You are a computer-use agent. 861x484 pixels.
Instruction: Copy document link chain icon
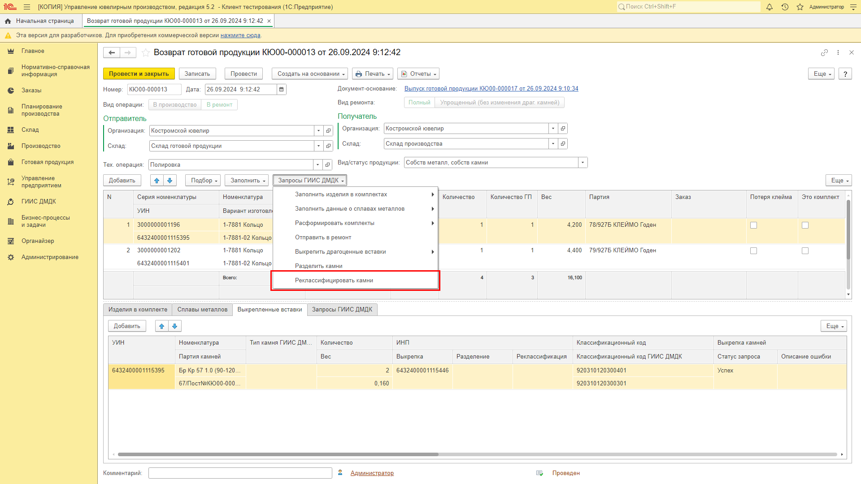(x=824, y=52)
